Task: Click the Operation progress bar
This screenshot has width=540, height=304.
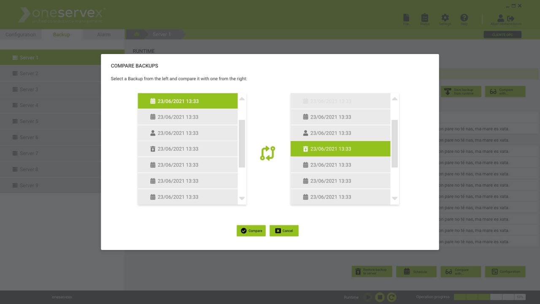Action: (x=489, y=297)
